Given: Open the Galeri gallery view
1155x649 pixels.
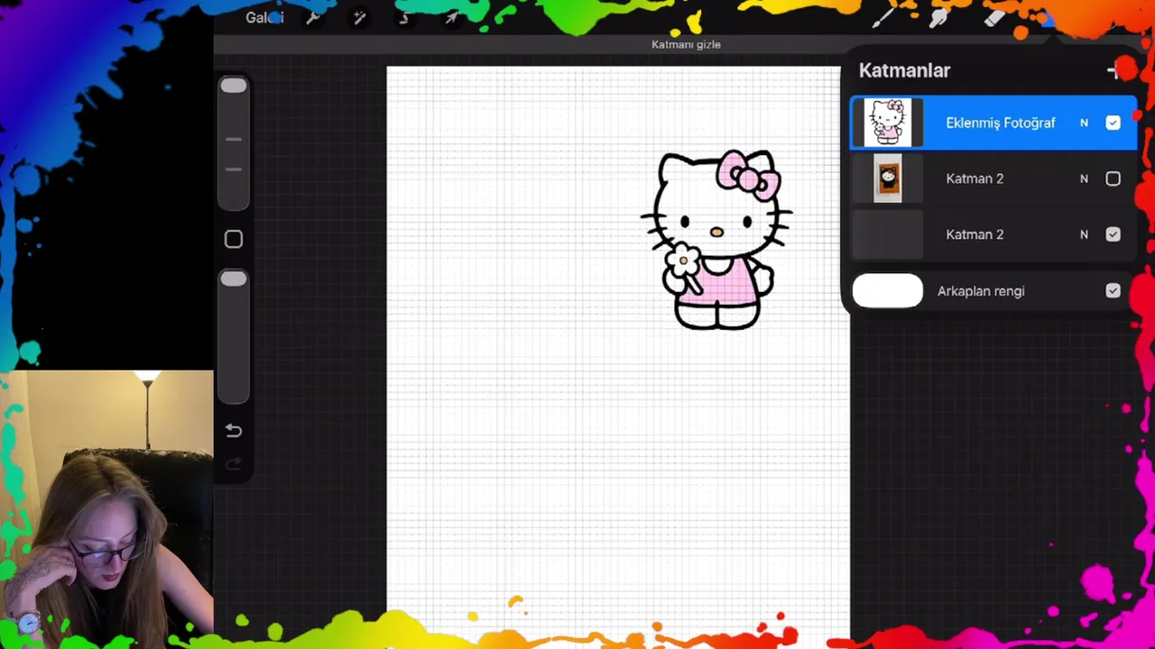Looking at the screenshot, I should [x=264, y=17].
